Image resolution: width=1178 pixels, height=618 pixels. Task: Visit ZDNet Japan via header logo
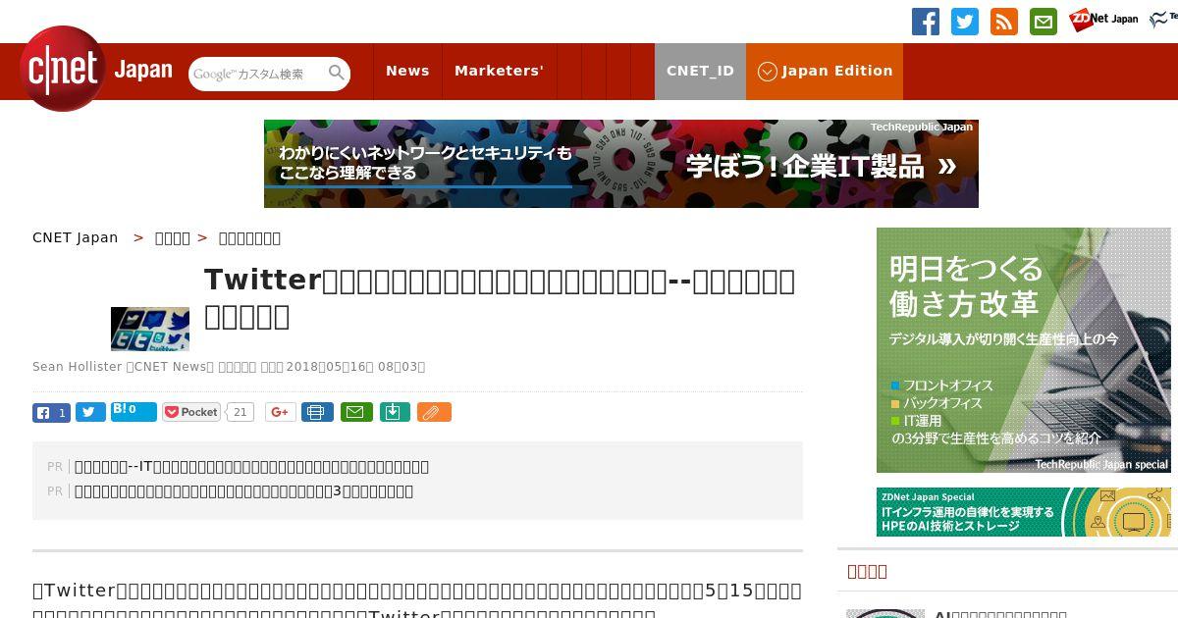click(x=1103, y=20)
